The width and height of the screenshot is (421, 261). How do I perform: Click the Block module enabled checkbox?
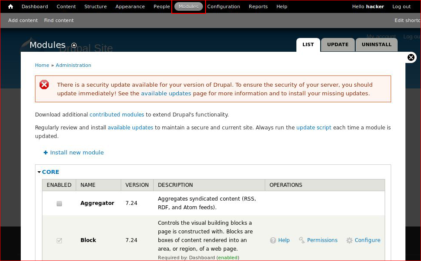pyautogui.click(x=59, y=240)
